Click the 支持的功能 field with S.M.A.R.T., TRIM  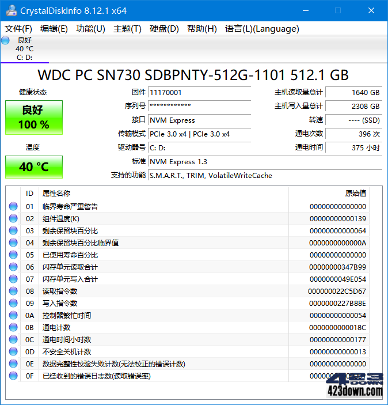point(265,175)
